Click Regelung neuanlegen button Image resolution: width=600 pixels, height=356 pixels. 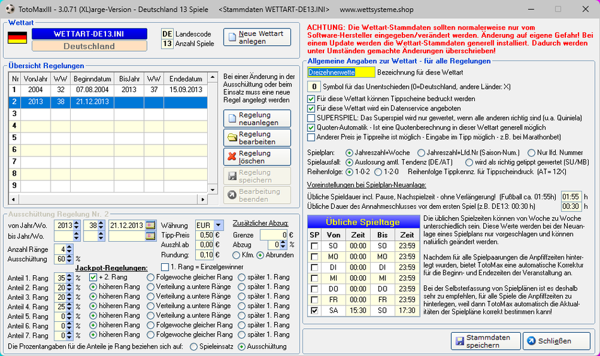pyautogui.click(x=257, y=119)
